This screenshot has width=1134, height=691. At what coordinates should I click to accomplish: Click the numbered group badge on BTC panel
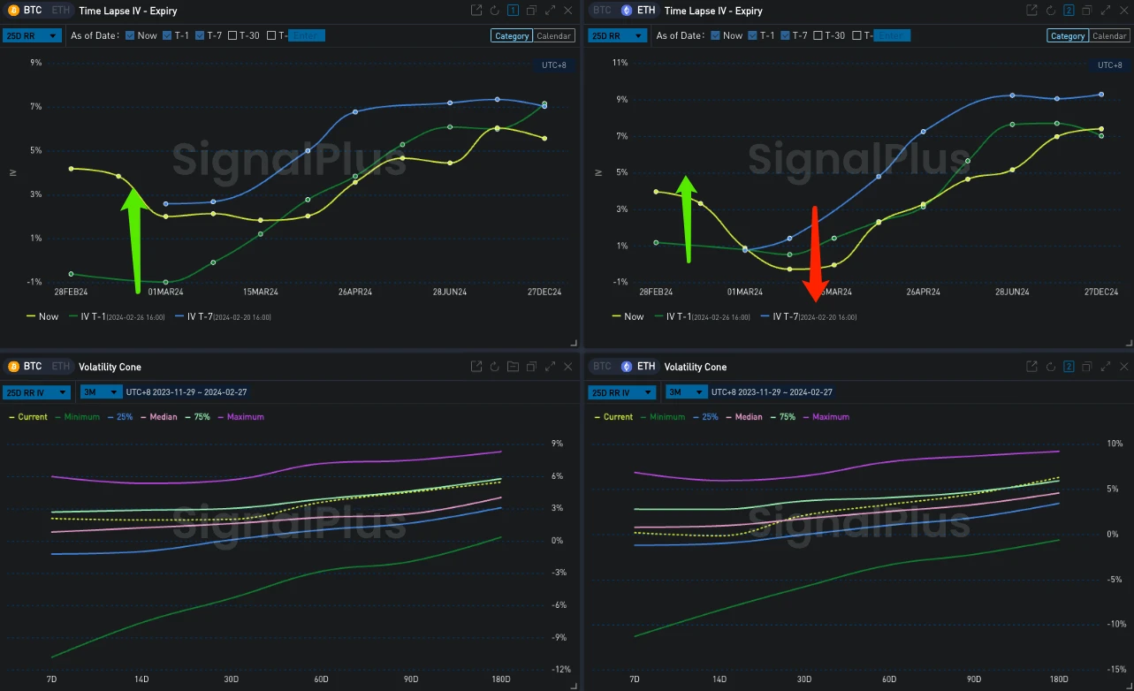click(512, 10)
